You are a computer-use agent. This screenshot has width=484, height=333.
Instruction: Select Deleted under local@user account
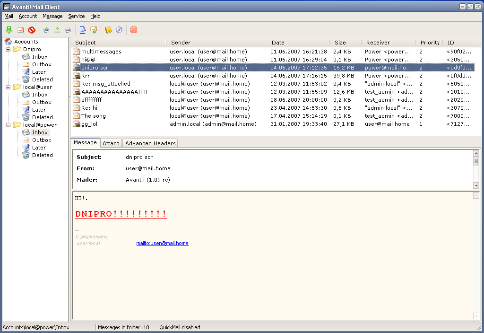[42, 117]
